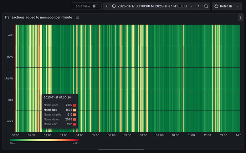246x153 pixels.
Task: Click the Refresh button
Action: click(x=223, y=6)
